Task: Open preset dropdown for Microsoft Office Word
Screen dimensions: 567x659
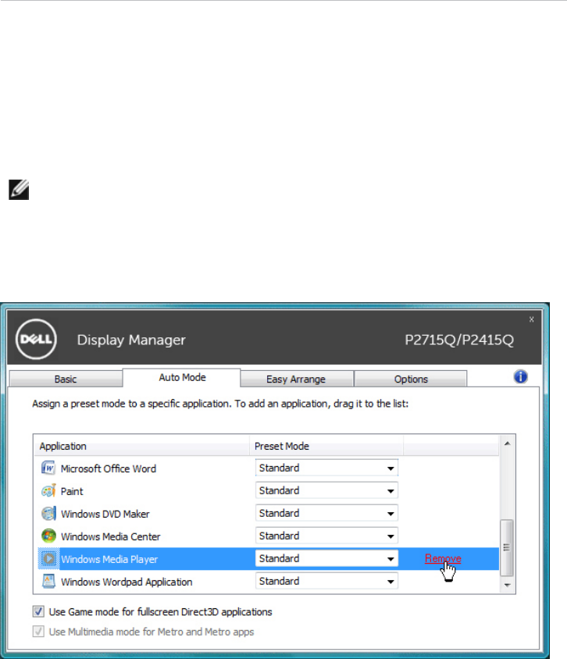Action: click(x=326, y=468)
